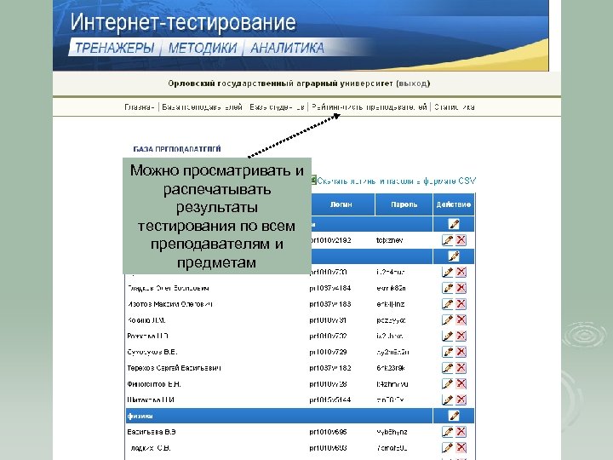Viewport: 613px width, 460px height.
Task: Delete Терехов Сергей Васильевич's record
Action: 461,368
